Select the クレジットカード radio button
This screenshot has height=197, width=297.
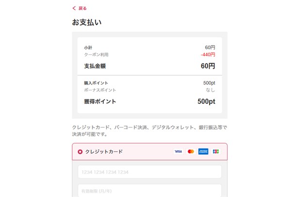80,152
